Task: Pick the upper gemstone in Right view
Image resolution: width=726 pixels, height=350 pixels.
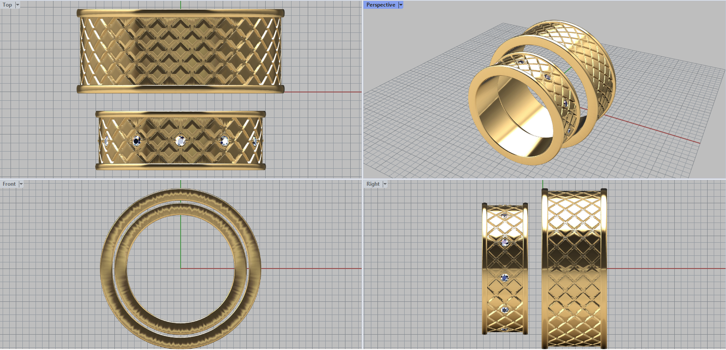Action: tap(505, 215)
